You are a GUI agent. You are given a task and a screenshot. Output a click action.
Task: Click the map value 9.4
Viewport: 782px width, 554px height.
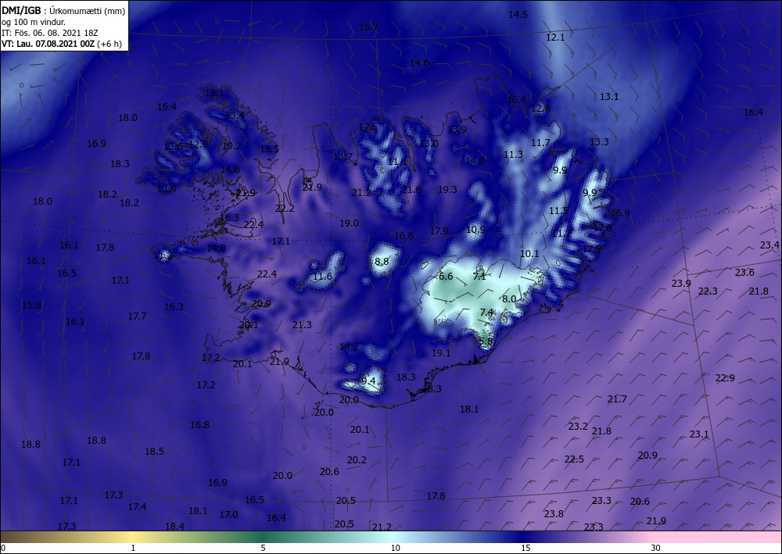click(368, 381)
